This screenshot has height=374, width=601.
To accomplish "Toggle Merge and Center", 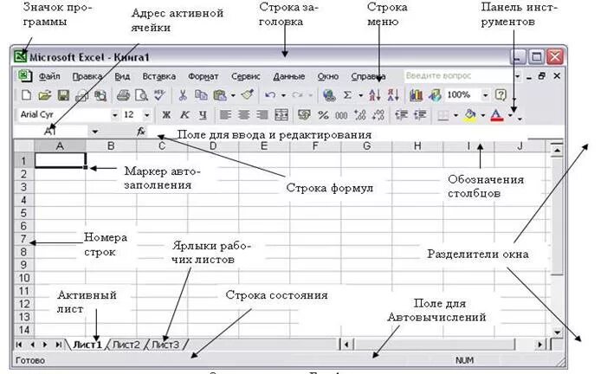I will click(281, 115).
